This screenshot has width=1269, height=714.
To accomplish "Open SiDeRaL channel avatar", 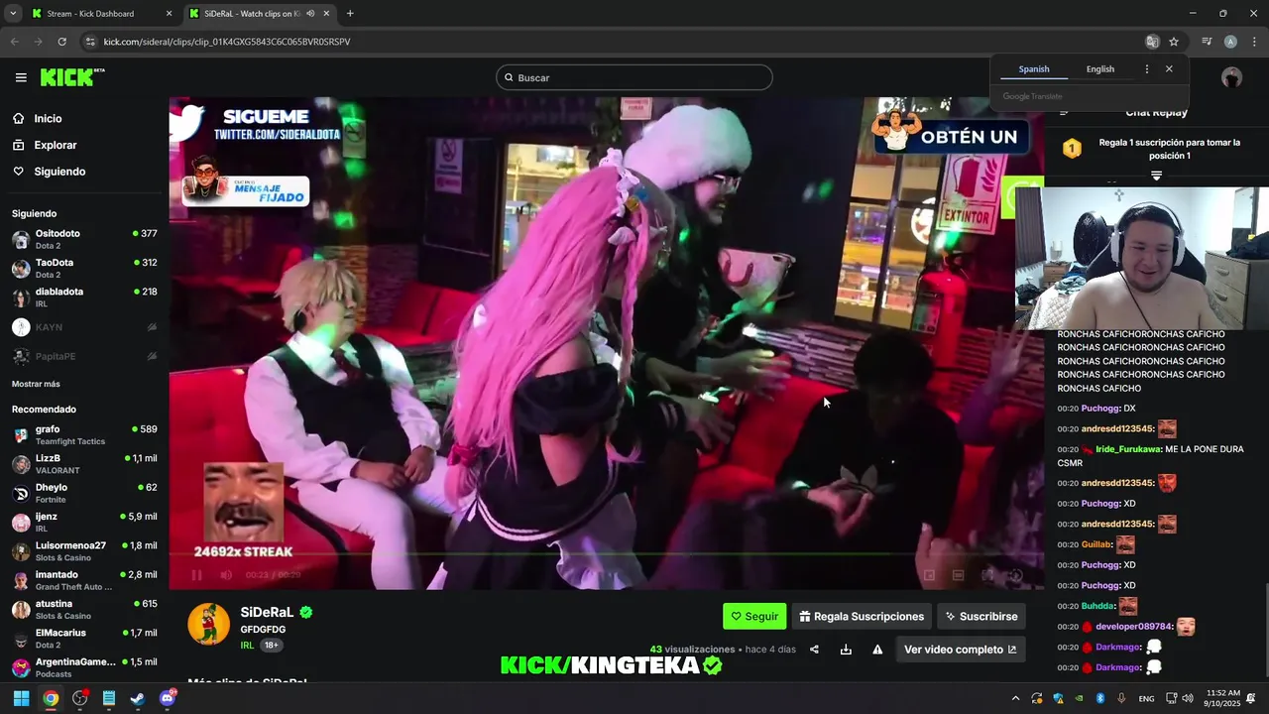I will (208, 624).
